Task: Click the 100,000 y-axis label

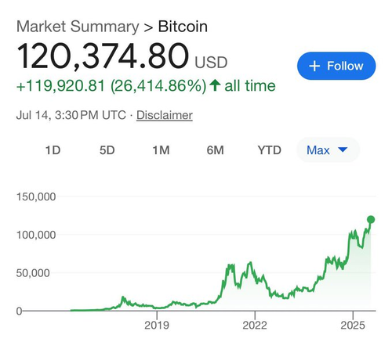Action: point(36,235)
